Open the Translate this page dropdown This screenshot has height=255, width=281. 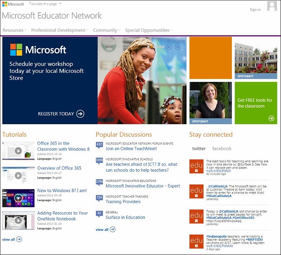tap(45, 4)
